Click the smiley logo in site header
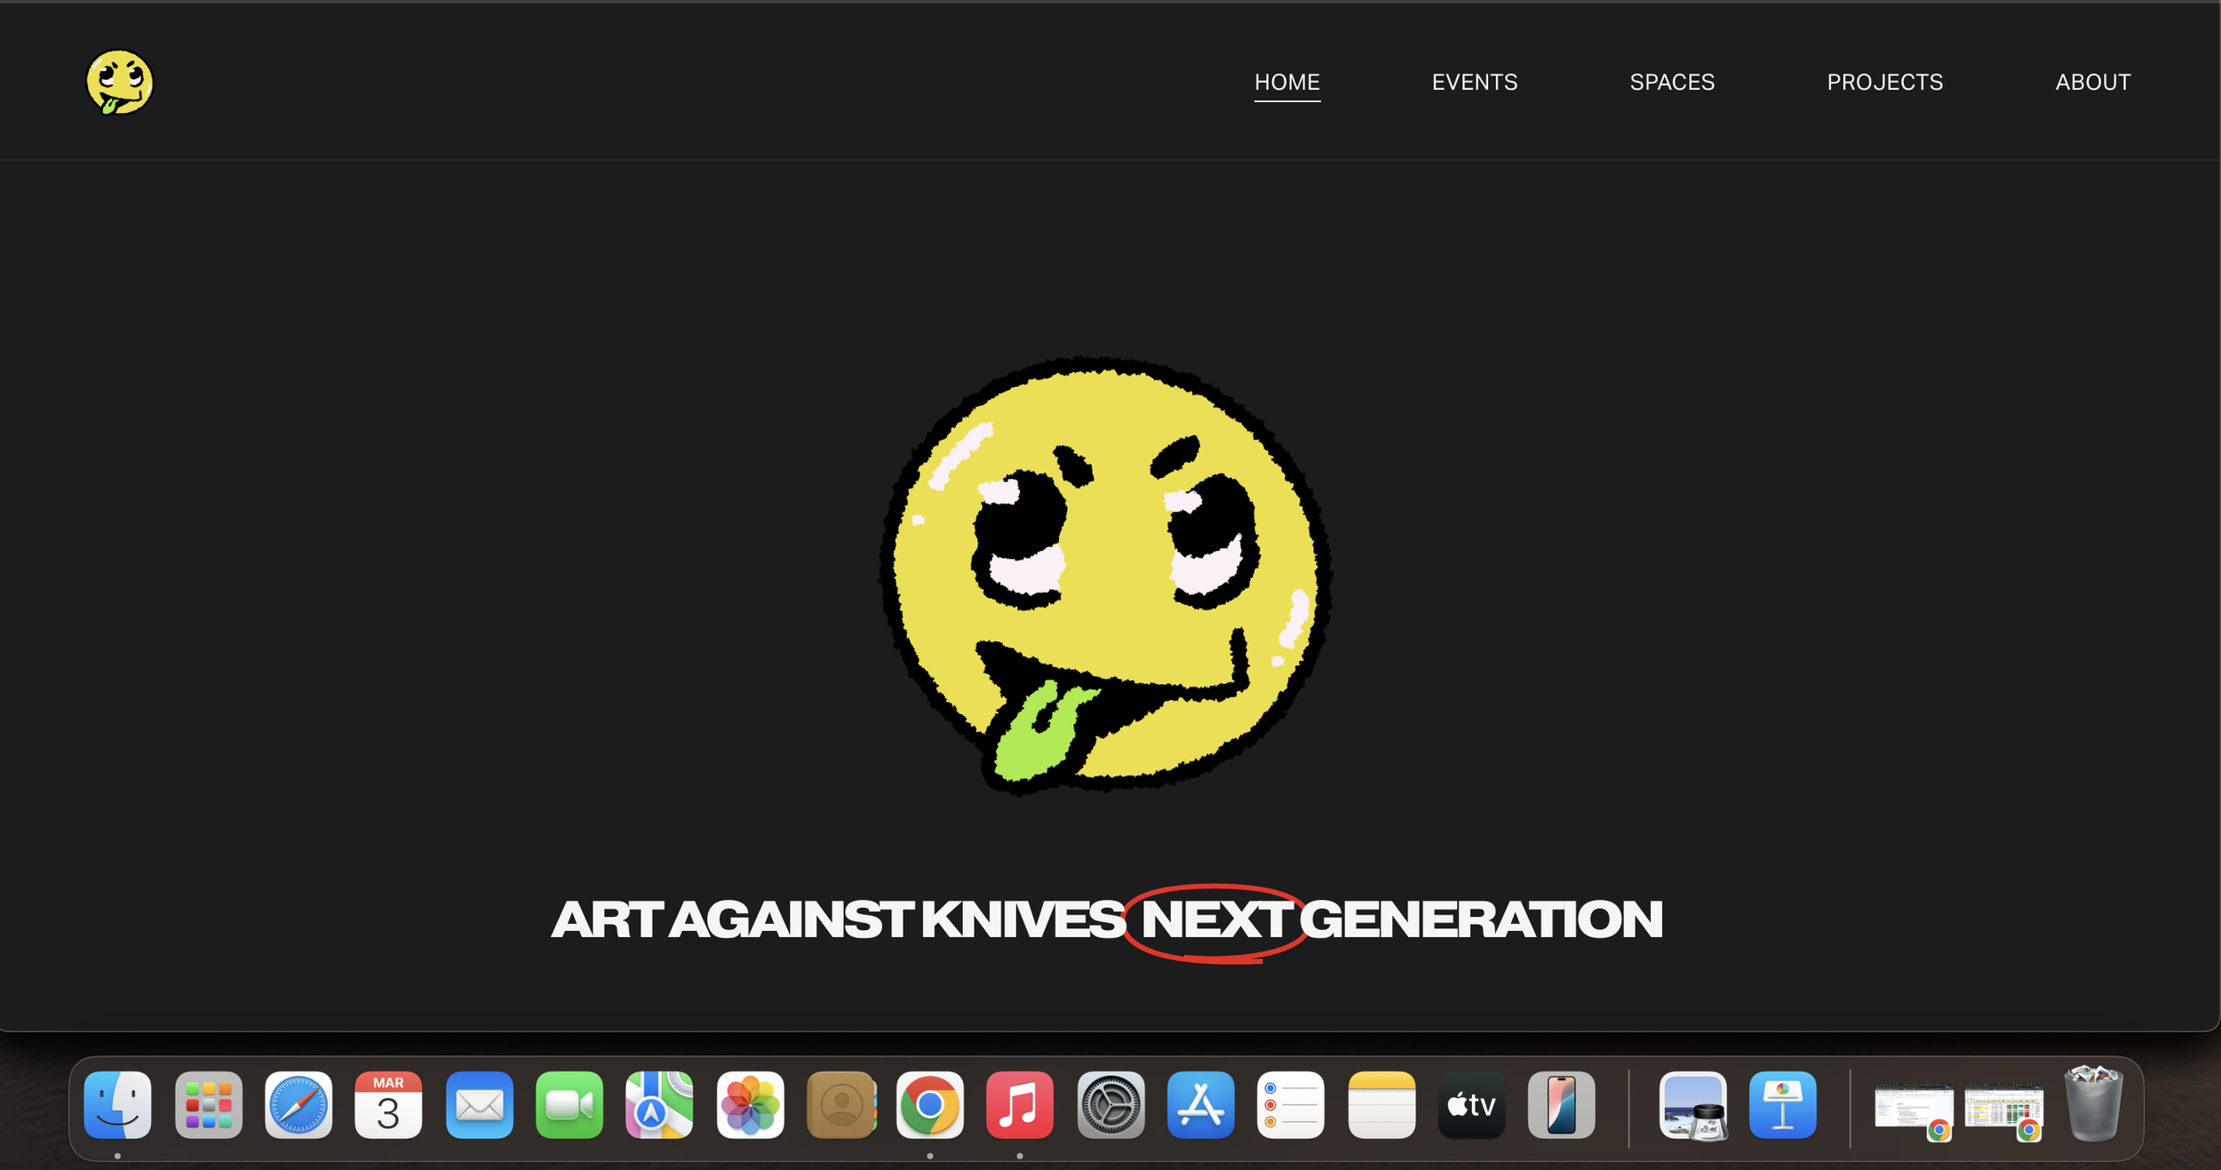This screenshot has width=2221, height=1170. [x=119, y=82]
